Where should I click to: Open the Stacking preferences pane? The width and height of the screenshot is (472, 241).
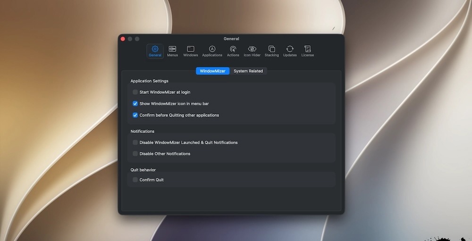[x=271, y=51]
